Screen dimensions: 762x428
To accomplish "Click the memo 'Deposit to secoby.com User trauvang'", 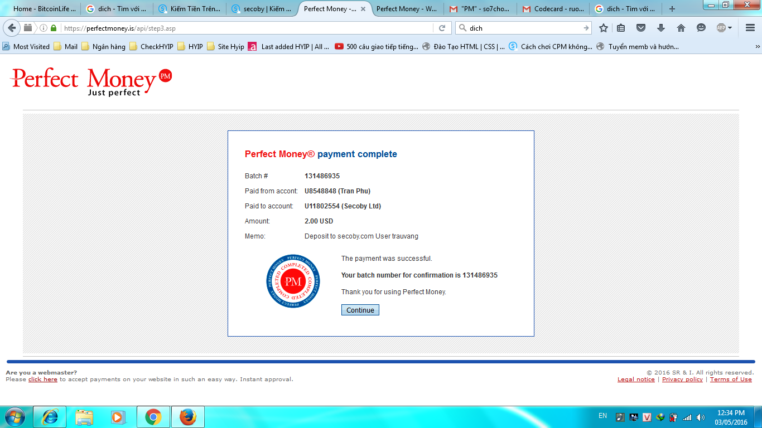I will click(361, 236).
